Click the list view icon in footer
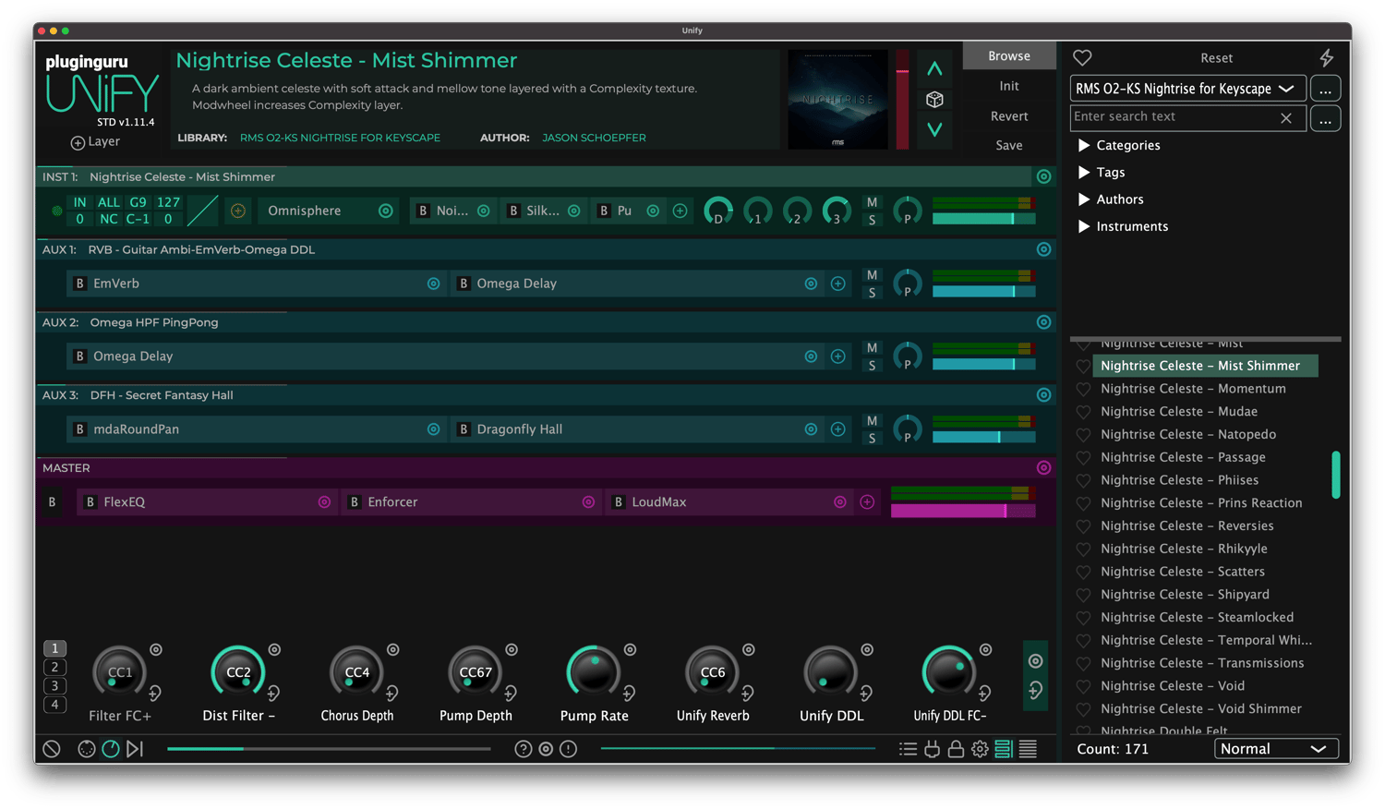This screenshot has height=809, width=1385. click(909, 749)
